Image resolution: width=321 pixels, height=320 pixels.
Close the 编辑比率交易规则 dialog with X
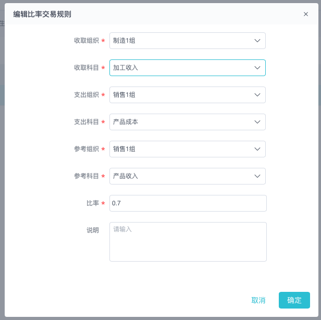pos(306,14)
